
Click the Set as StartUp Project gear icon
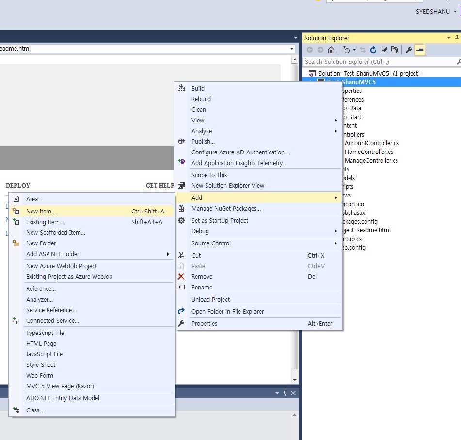[181, 220]
